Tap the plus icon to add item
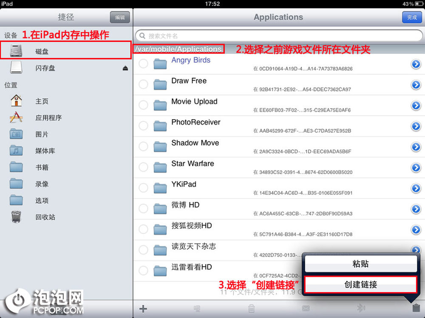The height and width of the screenshot is (318, 425). pos(143,309)
